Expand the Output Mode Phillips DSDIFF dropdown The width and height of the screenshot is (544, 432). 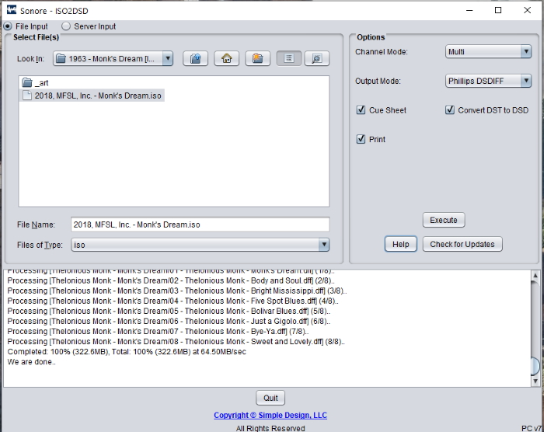488,81
